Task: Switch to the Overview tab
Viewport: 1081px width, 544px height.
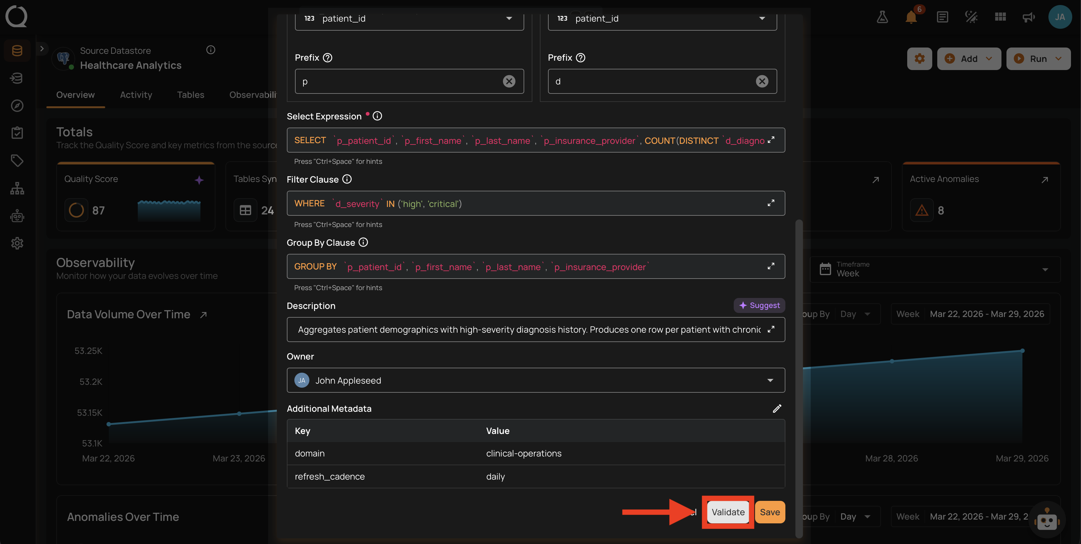Action: (x=75, y=95)
